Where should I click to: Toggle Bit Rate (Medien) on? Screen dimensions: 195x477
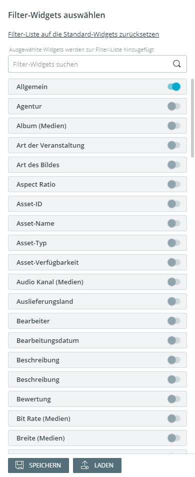click(174, 418)
